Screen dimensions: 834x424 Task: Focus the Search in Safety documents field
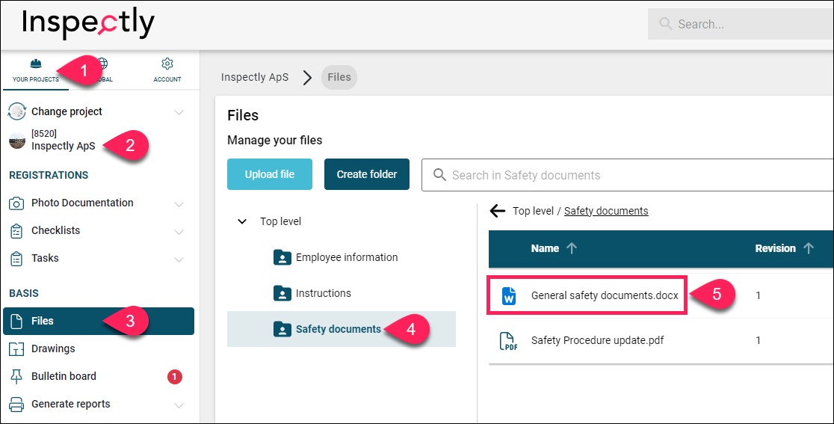[628, 175]
